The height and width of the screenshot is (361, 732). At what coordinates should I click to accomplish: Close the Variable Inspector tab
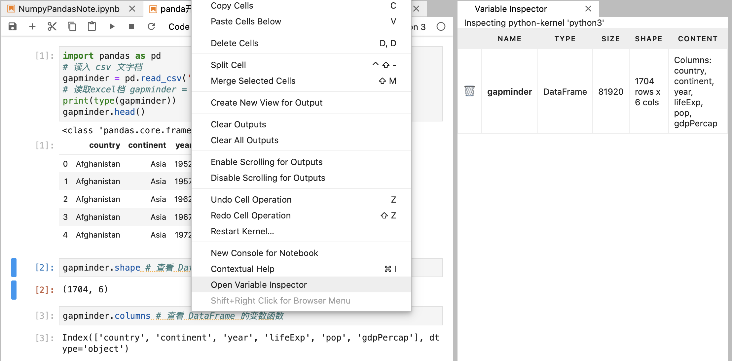[588, 9]
